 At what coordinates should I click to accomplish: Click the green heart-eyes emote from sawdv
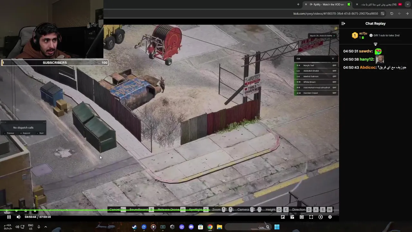[x=378, y=51]
